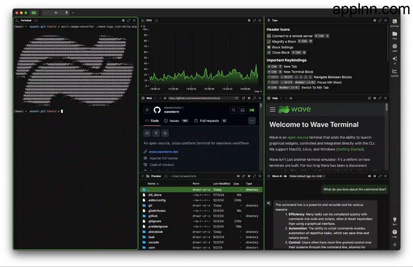Viewport: 413px width, 267px height.
Task: Go back in the Web block
Action: click(155, 98)
